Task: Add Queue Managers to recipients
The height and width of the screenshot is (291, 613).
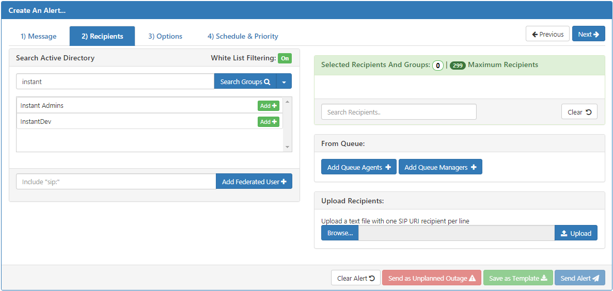Action: 440,167
